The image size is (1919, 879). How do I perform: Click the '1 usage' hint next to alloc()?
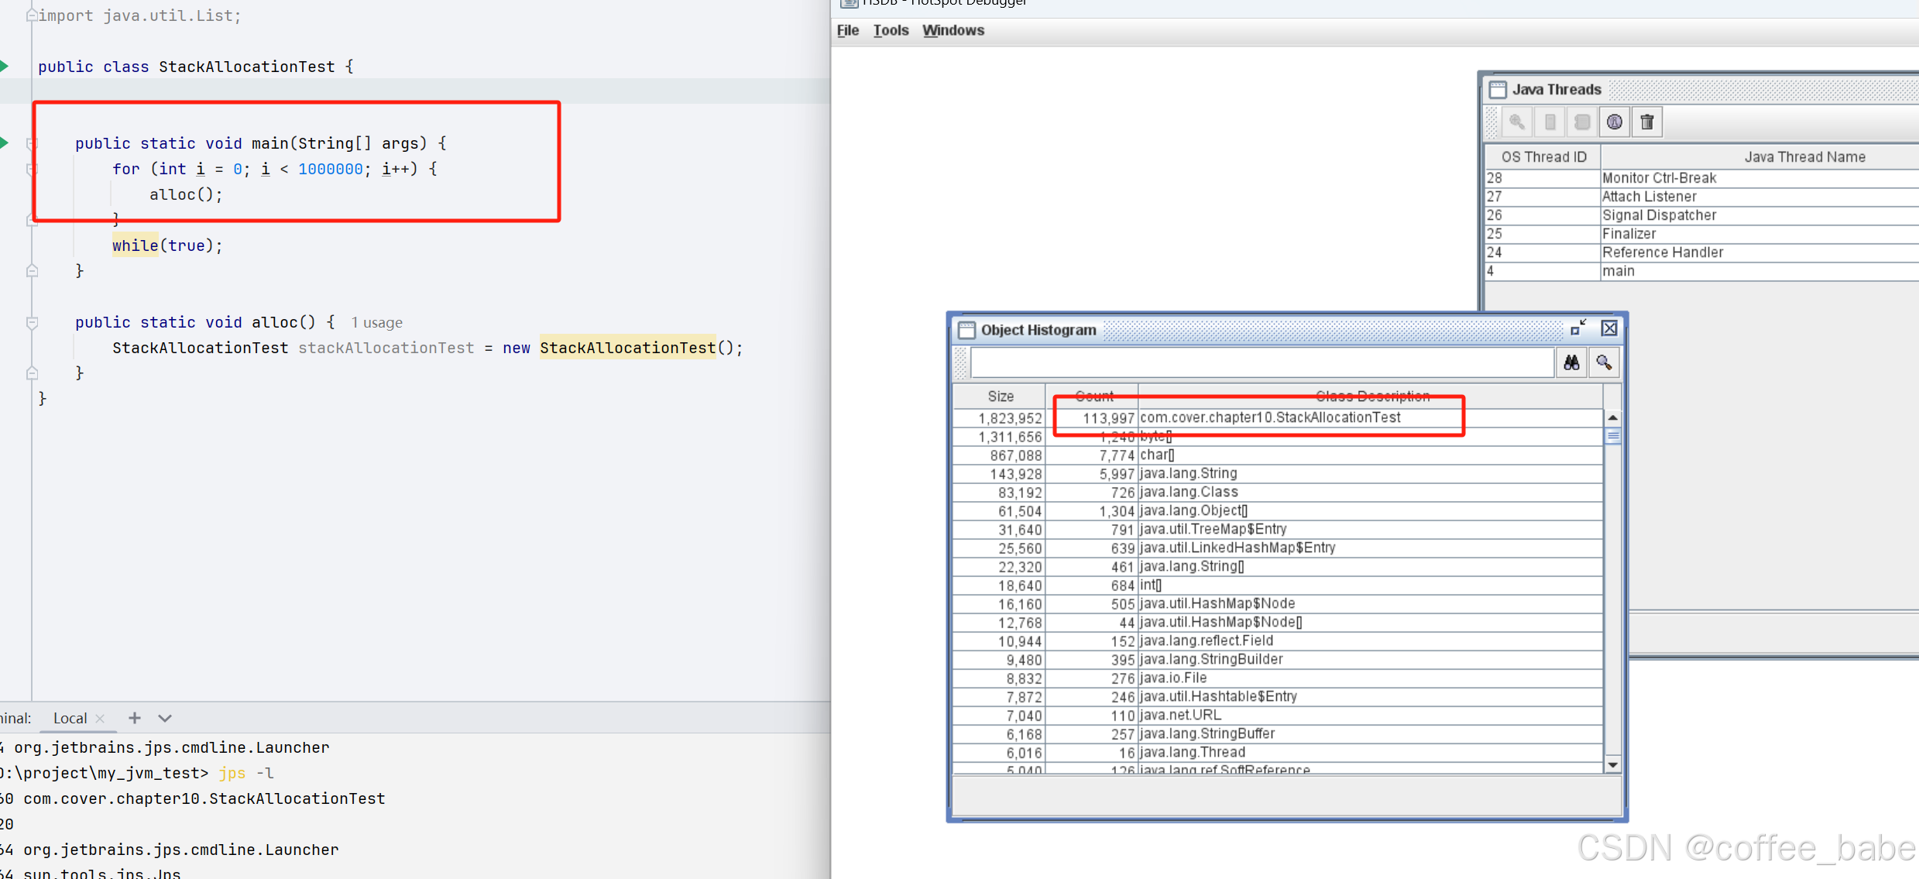click(x=376, y=322)
